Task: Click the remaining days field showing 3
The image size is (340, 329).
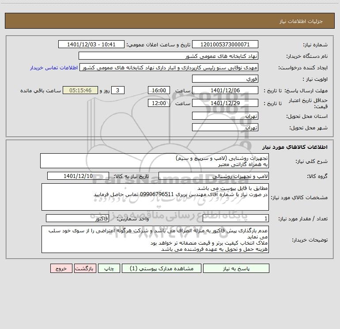Action: tap(118, 90)
